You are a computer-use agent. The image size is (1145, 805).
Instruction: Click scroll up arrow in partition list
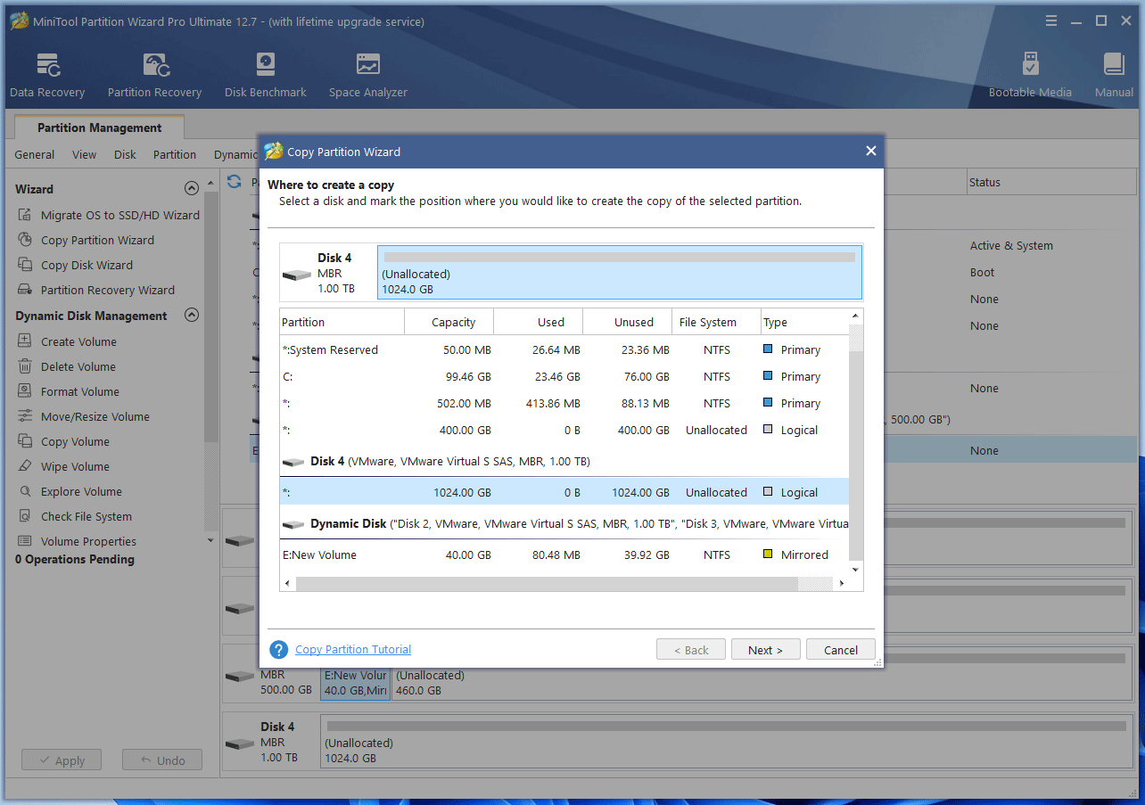click(856, 316)
